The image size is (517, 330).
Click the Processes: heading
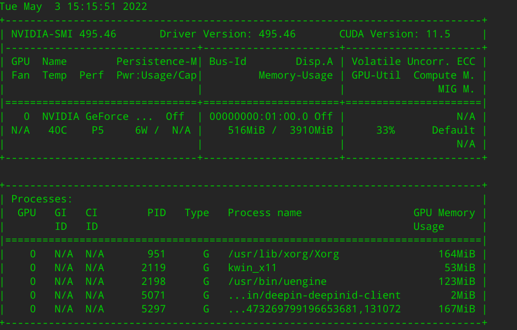coord(42,199)
